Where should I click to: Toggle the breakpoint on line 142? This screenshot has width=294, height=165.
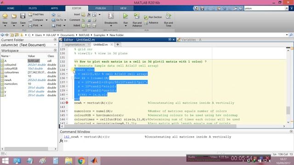[67, 103]
